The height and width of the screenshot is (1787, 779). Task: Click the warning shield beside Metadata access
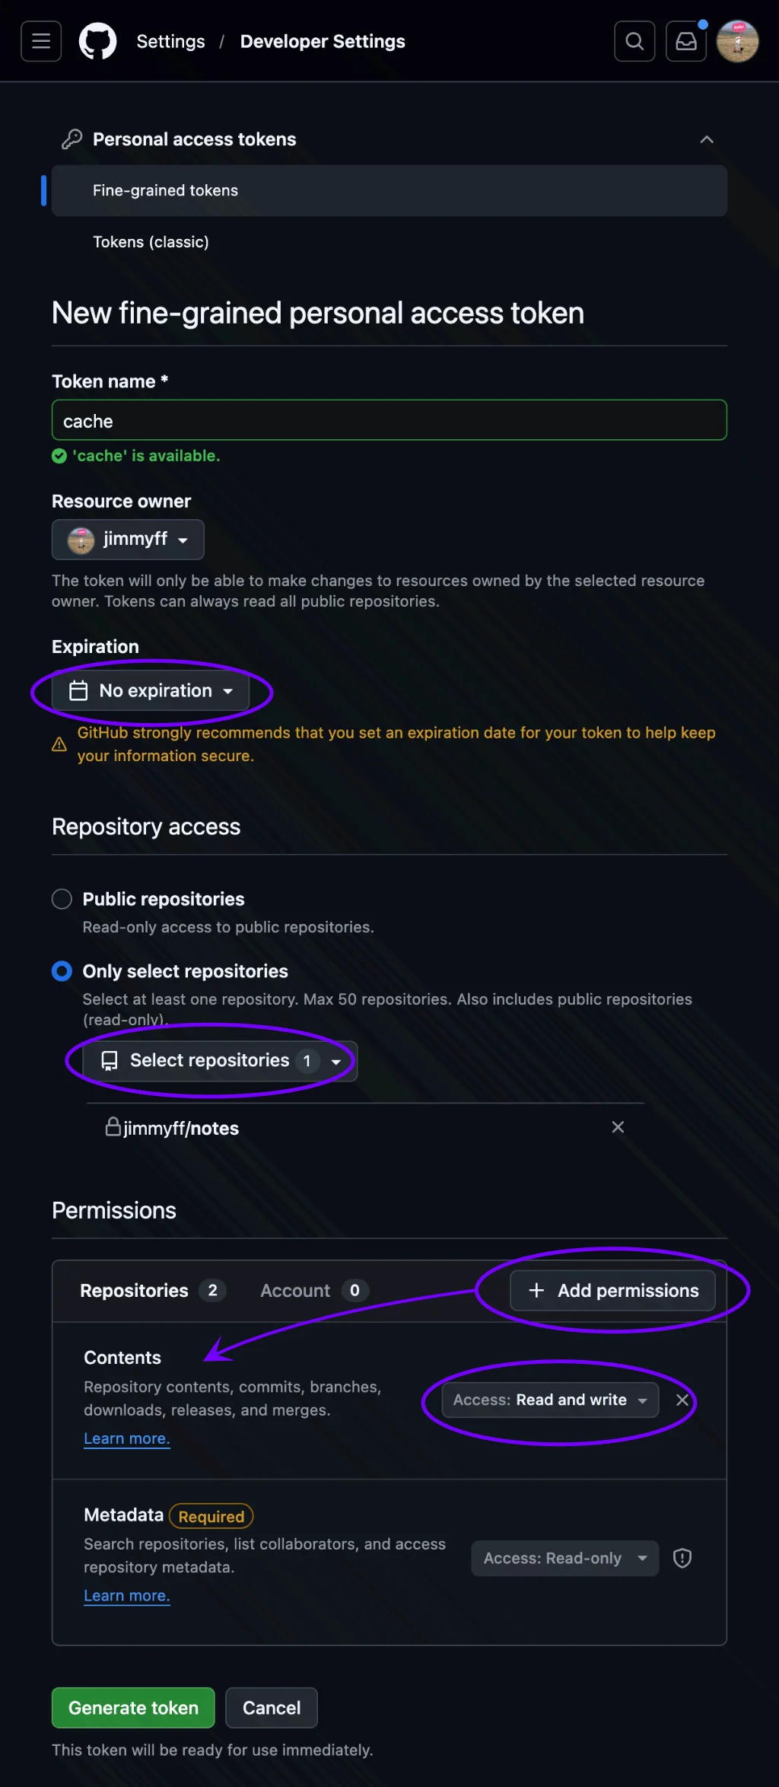[682, 1558]
